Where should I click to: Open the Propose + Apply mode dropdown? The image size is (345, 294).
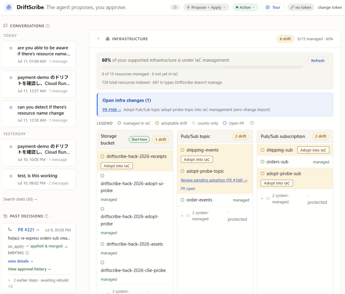pos(206,7)
